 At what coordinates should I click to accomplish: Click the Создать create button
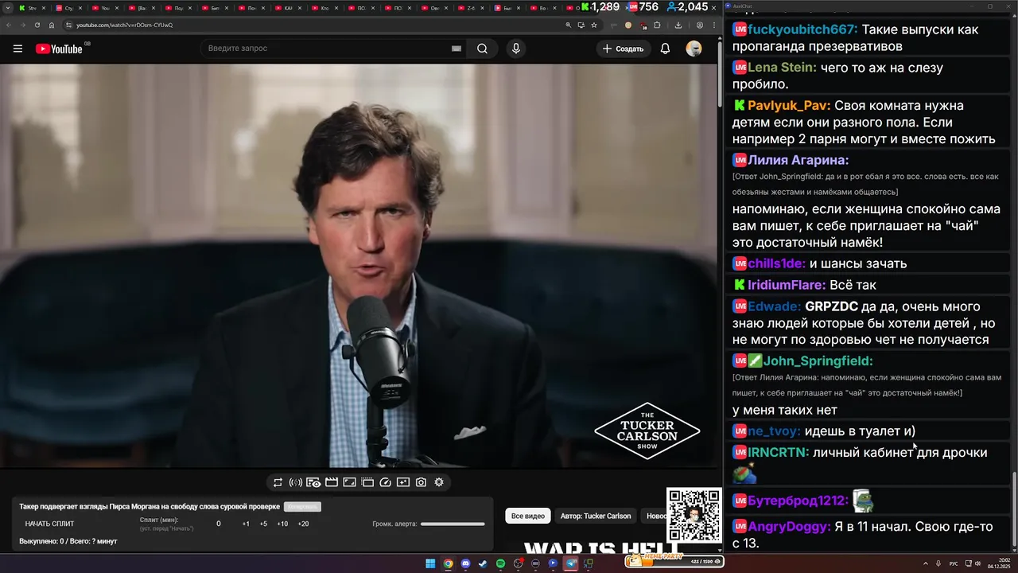pyautogui.click(x=624, y=49)
